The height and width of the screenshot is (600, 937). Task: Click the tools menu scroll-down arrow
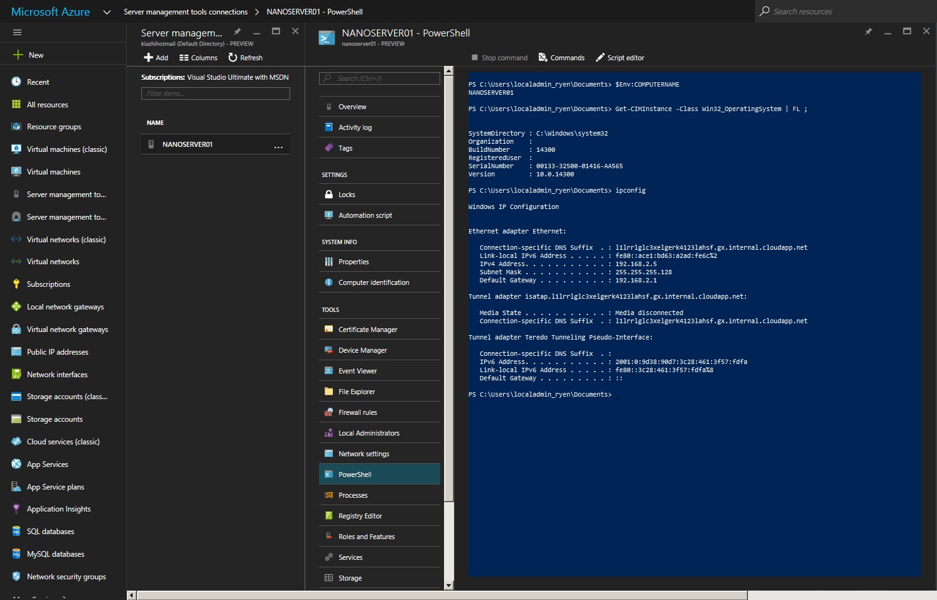point(448,586)
